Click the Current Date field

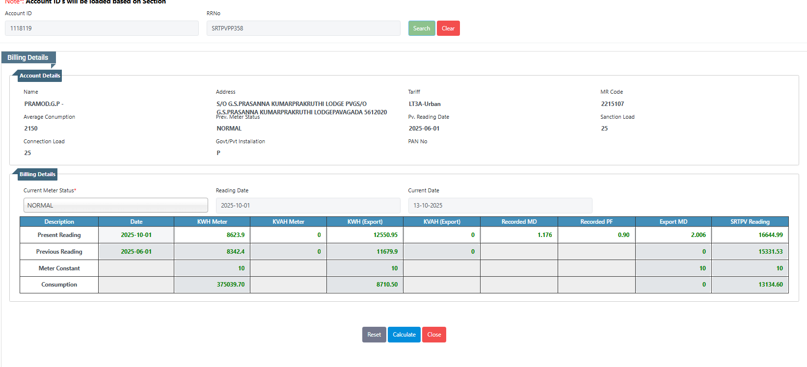point(500,206)
